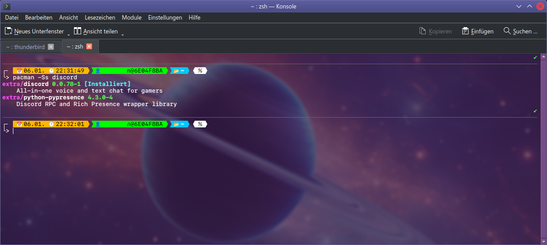The image size is (547, 245).
Task: Click the % segment in first prompt
Action: point(200,71)
